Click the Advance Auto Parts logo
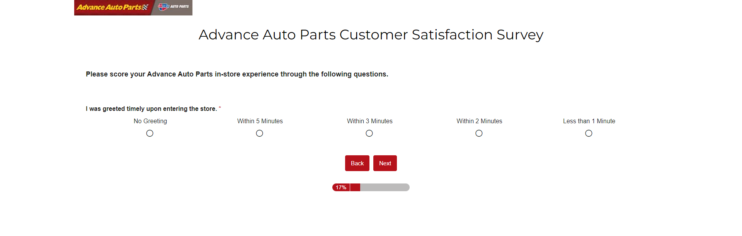The width and height of the screenshot is (742, 236). tap(113, 7)
